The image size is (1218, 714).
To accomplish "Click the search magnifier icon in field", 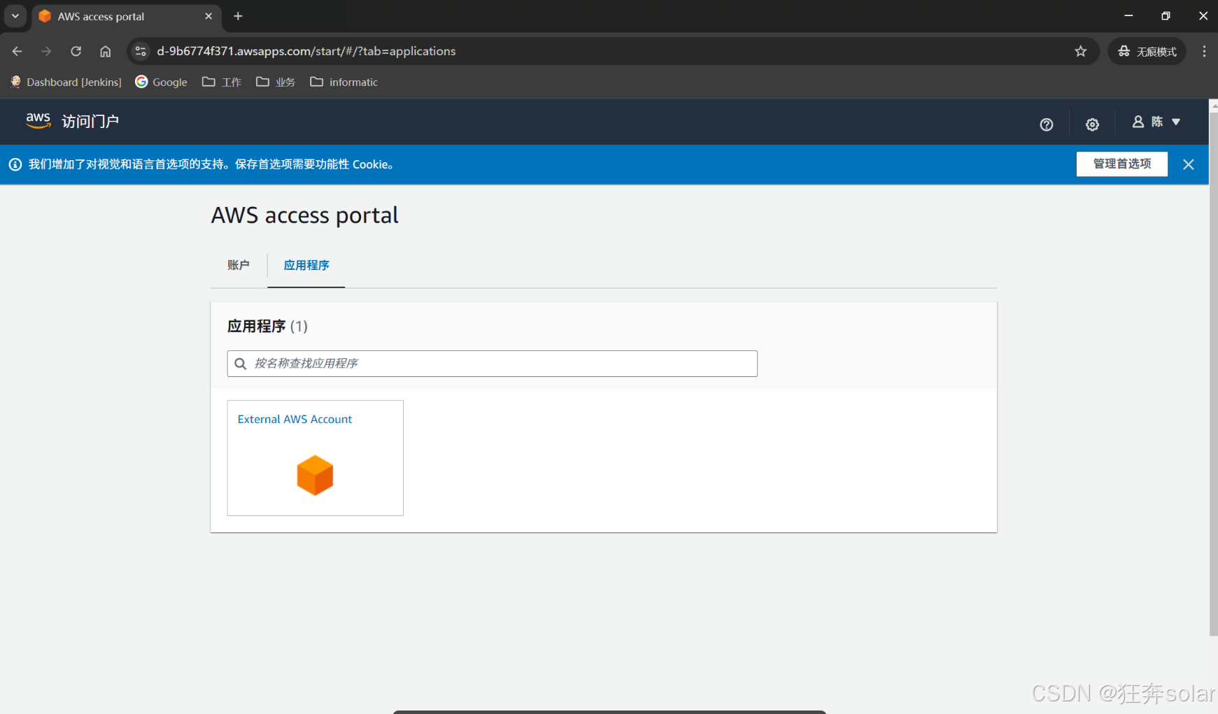I will click(x=241, y=364).
